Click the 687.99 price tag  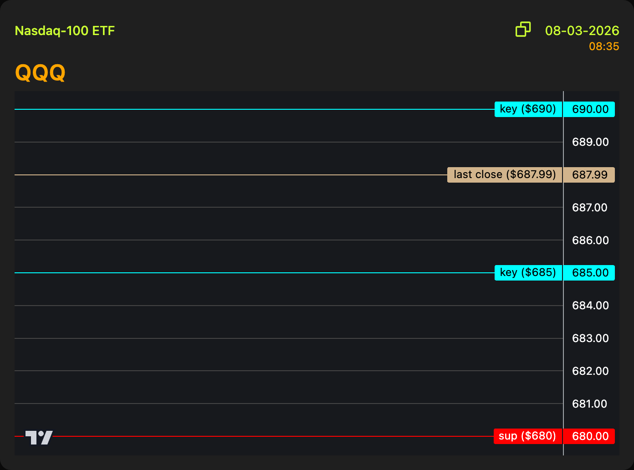coord(589,175)
